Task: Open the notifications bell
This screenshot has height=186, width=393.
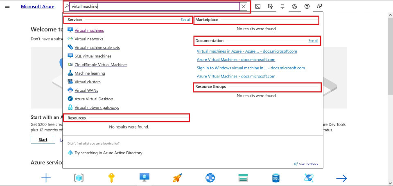Action: (282, 7)
